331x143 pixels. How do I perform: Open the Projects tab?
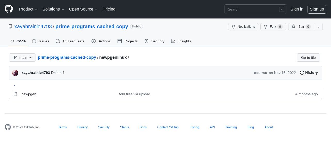tap(128, 41)
